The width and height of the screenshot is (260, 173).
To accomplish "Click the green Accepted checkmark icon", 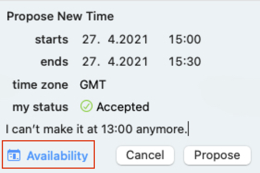I will pyautogui.click(x=86, y=106).
